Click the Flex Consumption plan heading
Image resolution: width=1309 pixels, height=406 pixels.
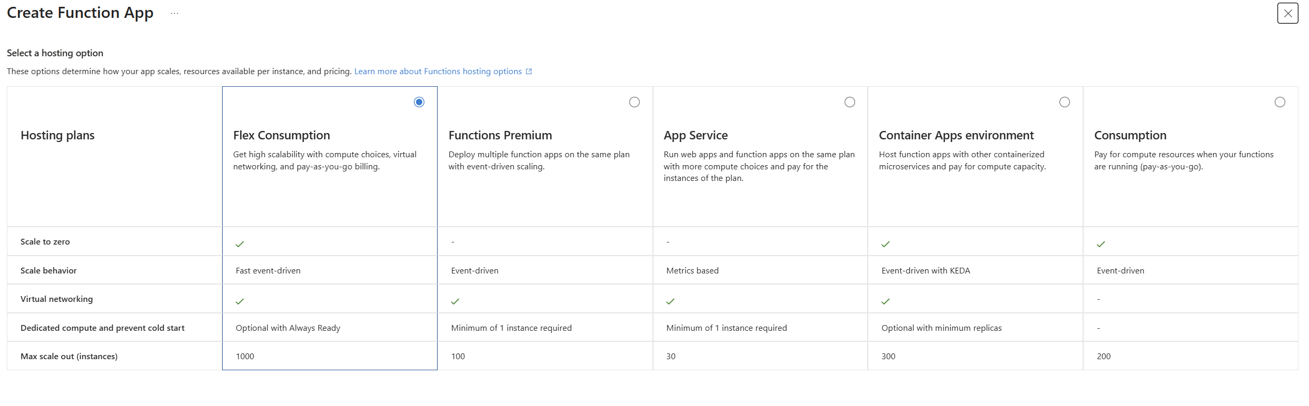tap(282, 135)
